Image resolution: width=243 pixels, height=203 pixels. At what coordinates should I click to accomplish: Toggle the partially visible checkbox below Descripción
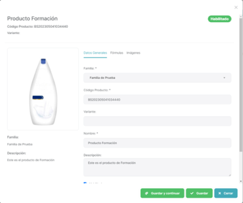(85, 183)
